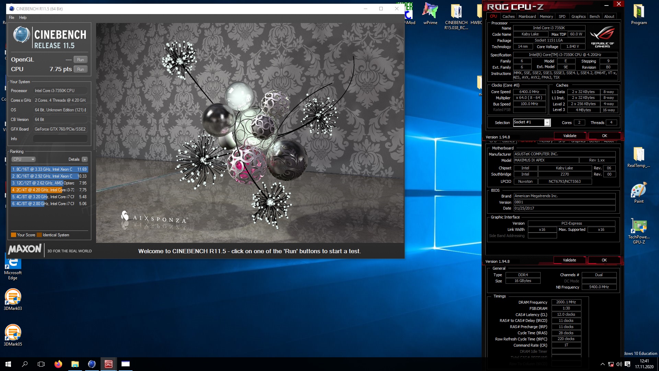Show hidden system tray icons
659x371 pixels.
(x=602, y=364)
